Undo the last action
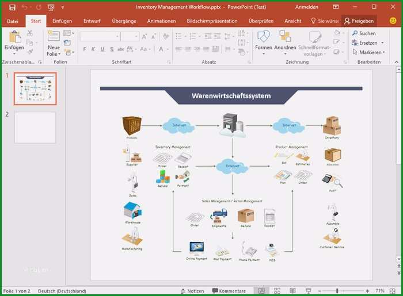Viewport: 403px width, 296px height. coord(24,7)
